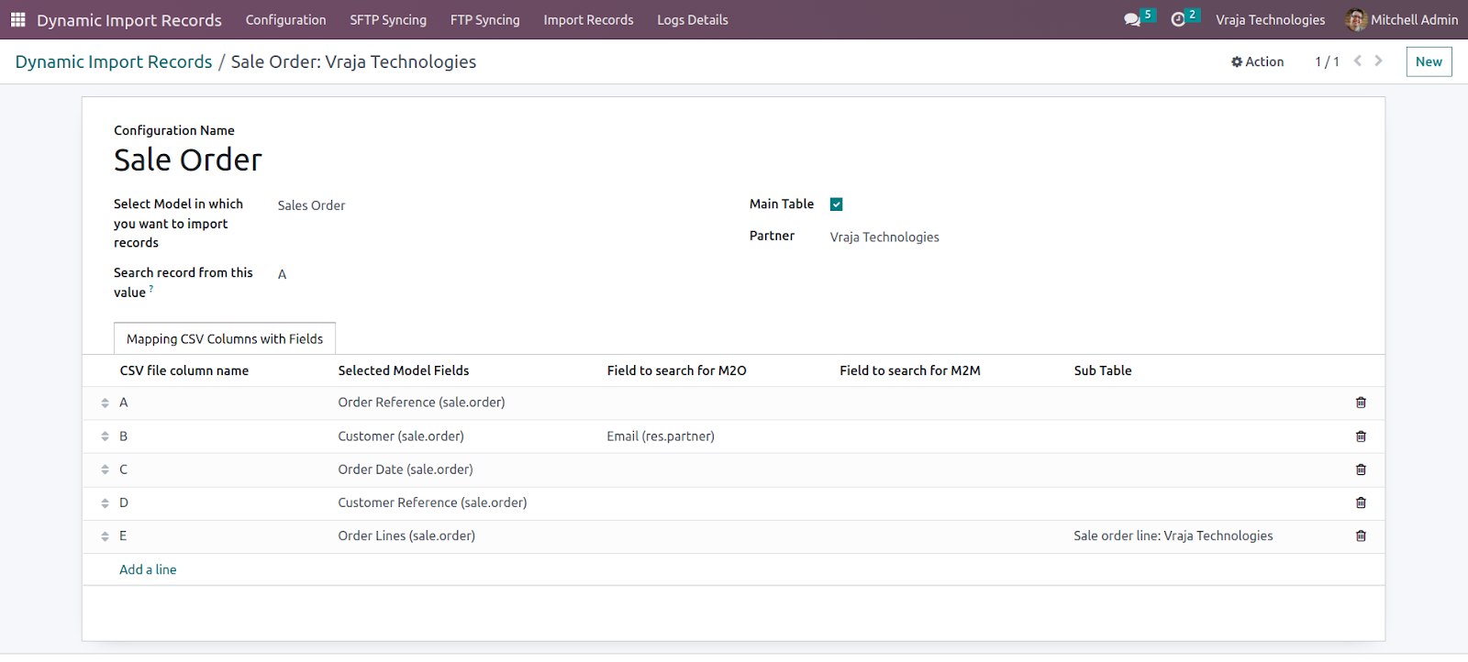Delete row D with trash icon
Screen dimensions: 1468x662
(1361, 502)
